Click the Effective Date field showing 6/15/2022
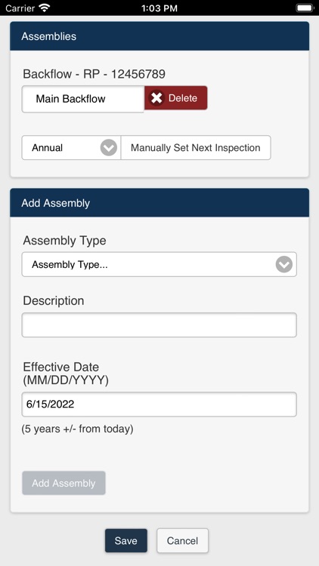Image resolution: width=319 pixels, height=566 pixels. pos(159,405)
